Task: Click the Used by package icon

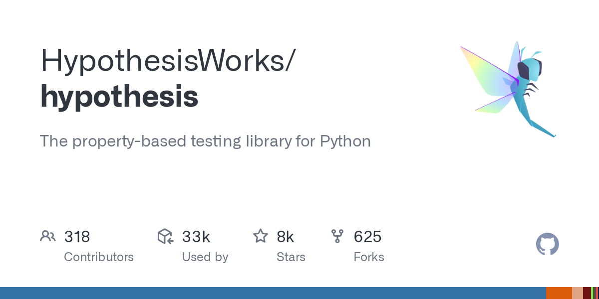Action: [x=165, y=236]
